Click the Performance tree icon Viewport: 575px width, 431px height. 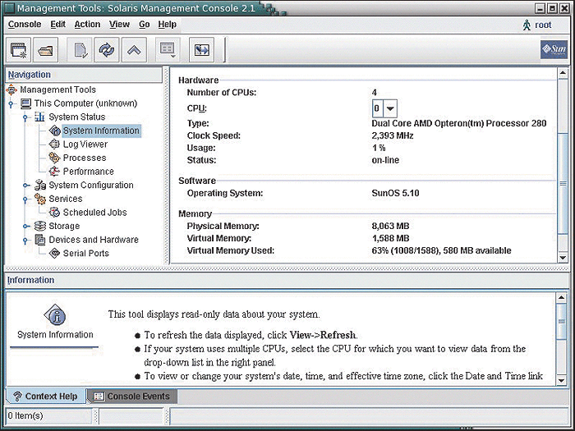pyautogui.click(x=54, y=171)
